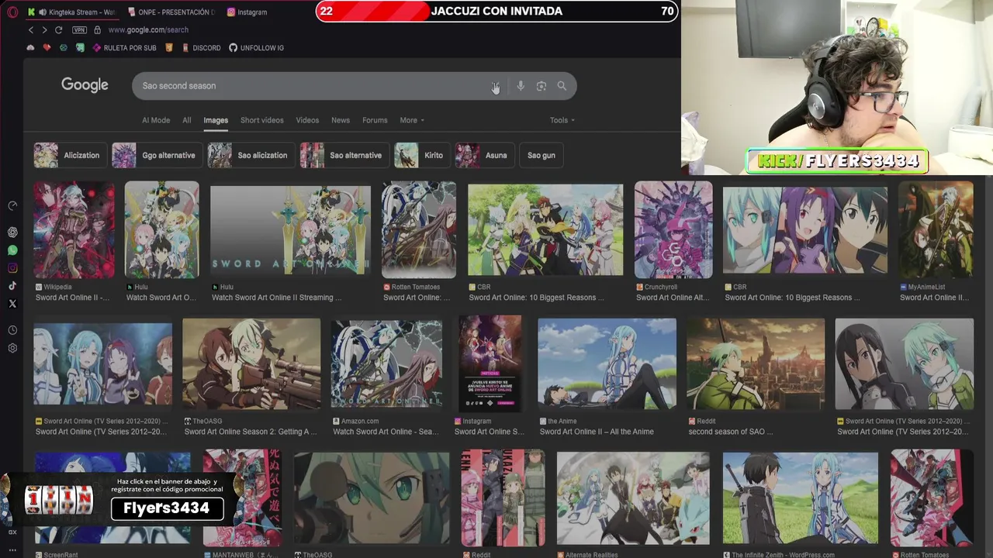The height and width of the screenshot is (558, 993).
Task: Switch to the Instagram browser tab
Action: (x=248, y=12)
